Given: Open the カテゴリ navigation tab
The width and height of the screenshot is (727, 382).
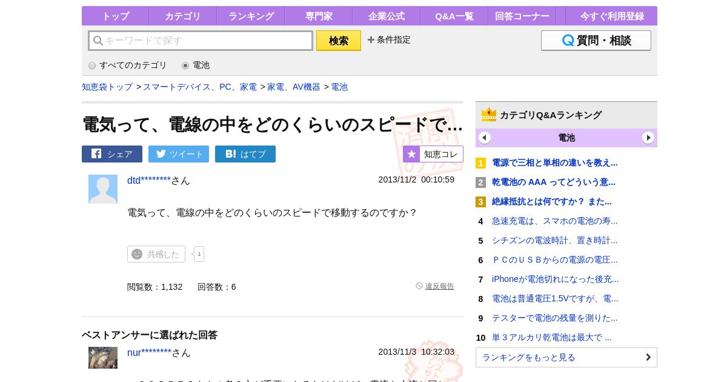Looking at the screenshot, I should click(x=182, y=16).
